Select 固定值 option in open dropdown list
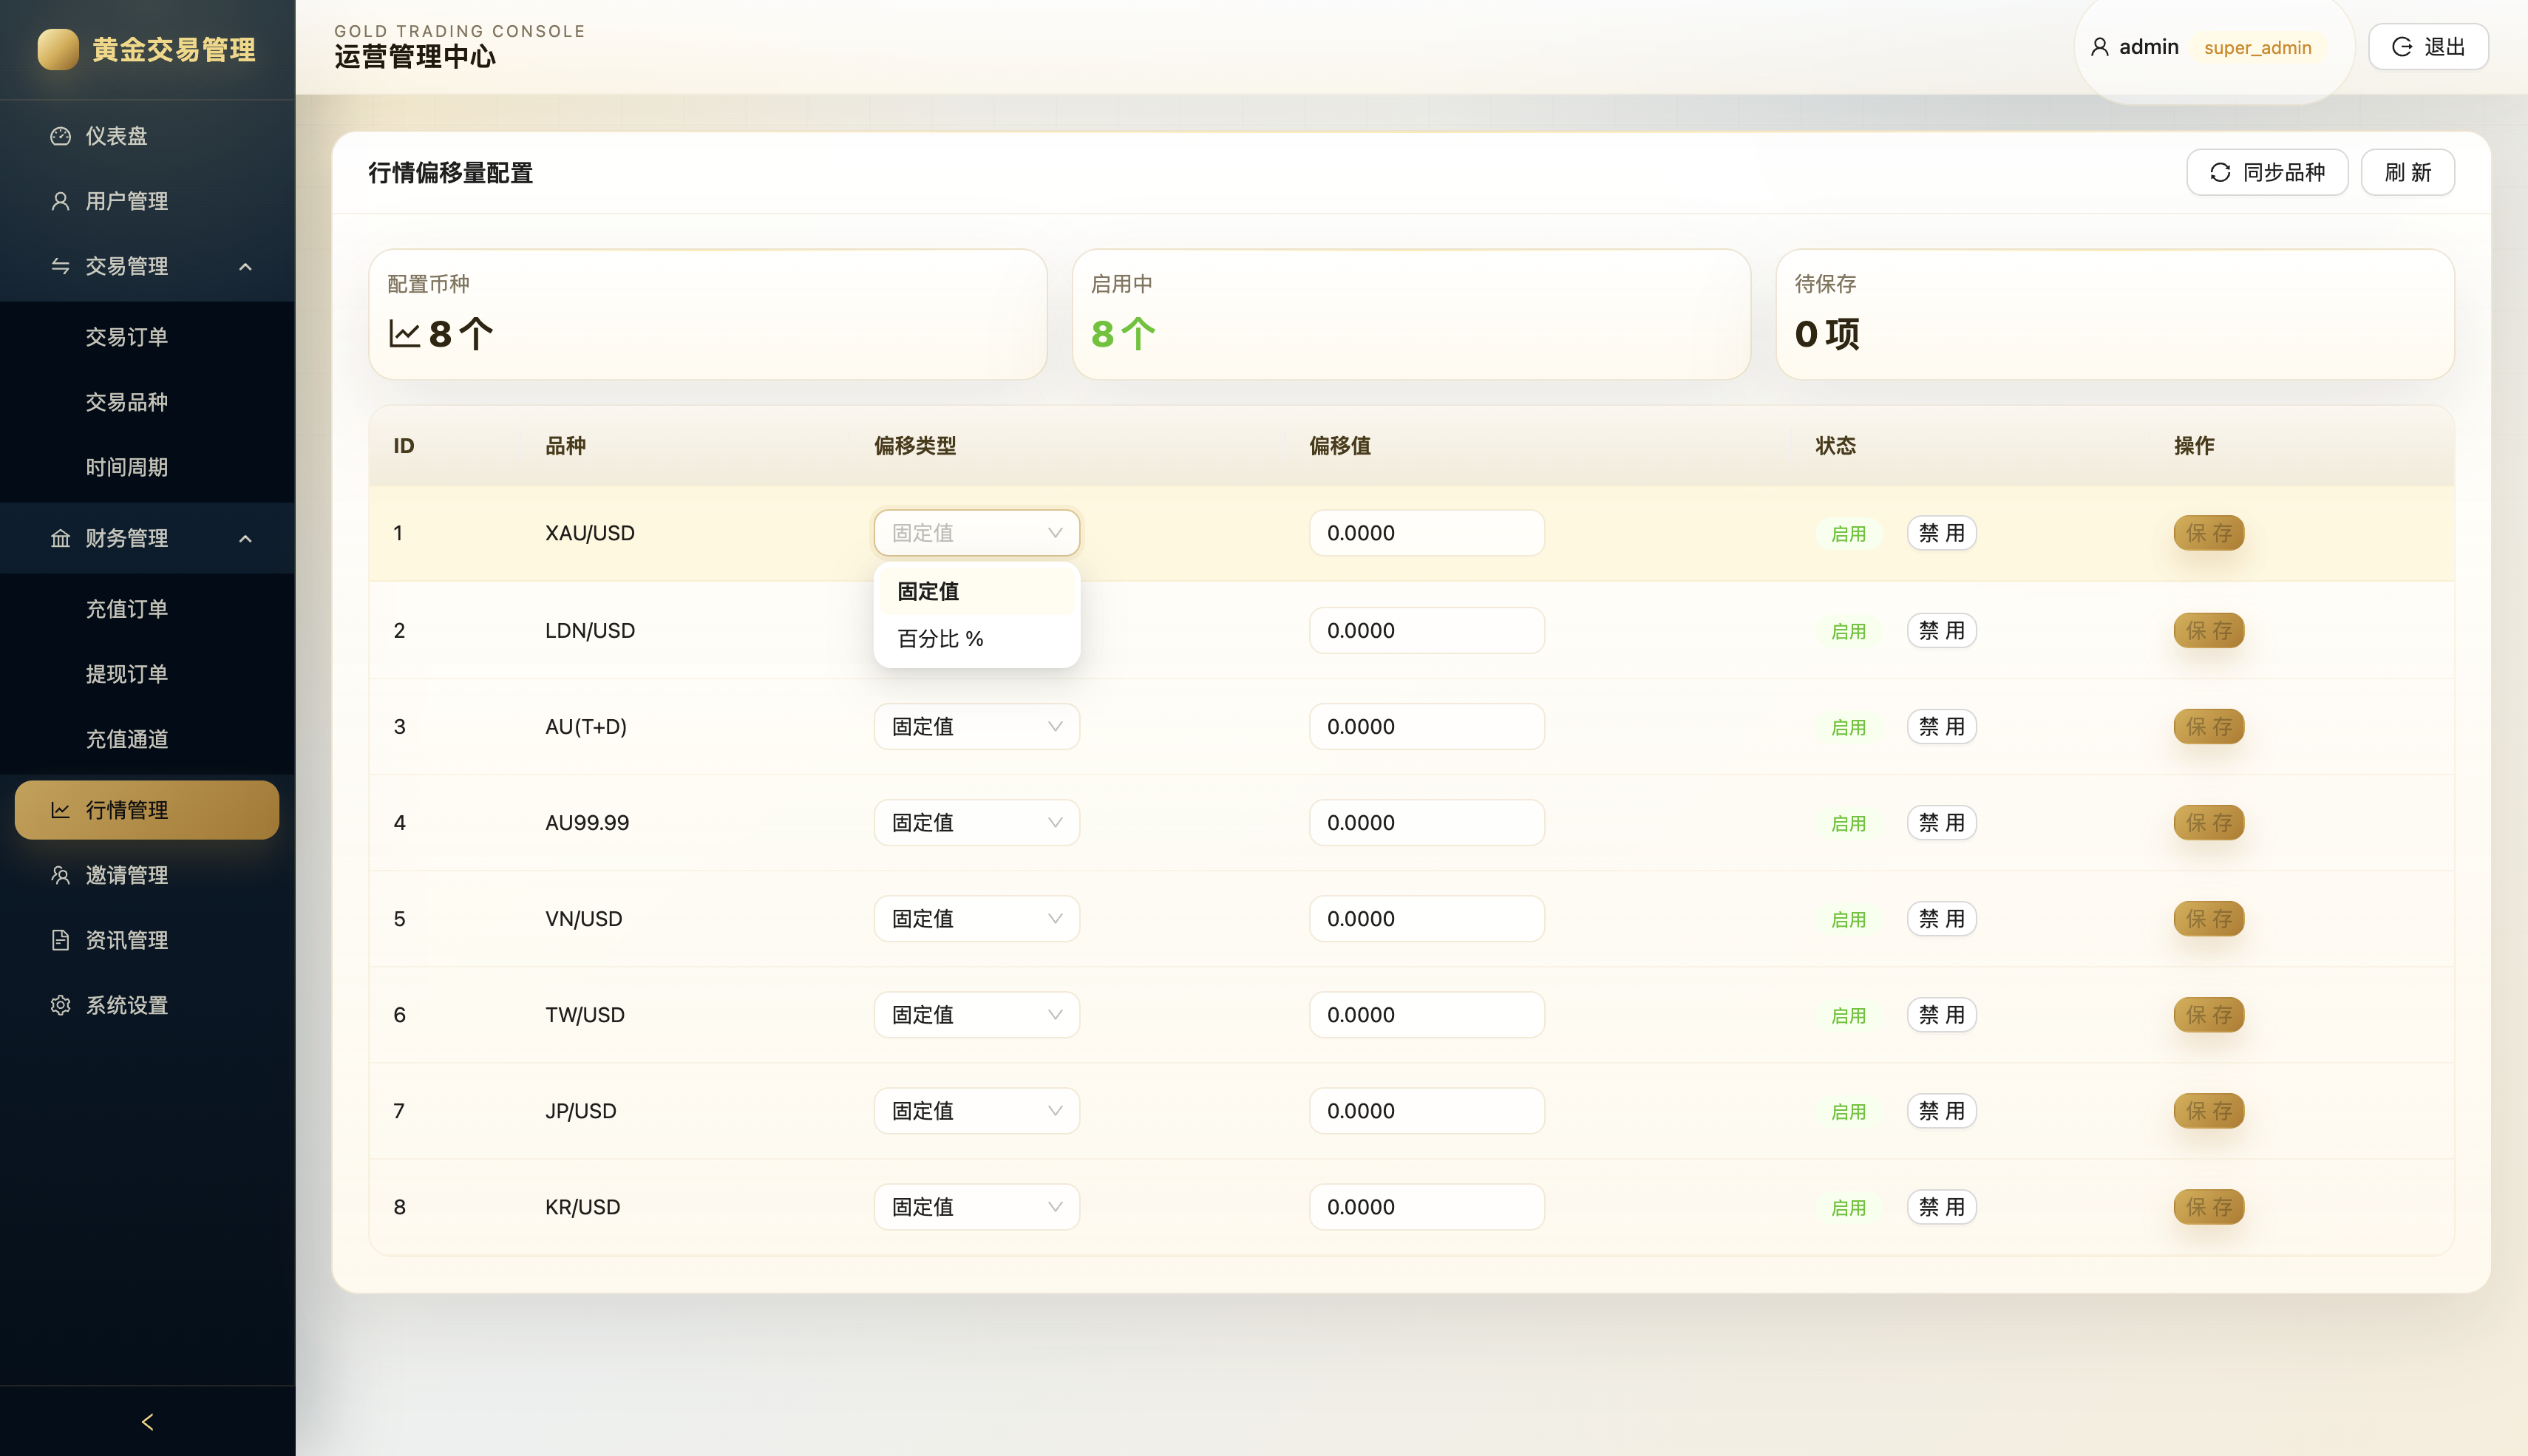2528x1456 pixels. pyautogui.click(x=977, y=591)
